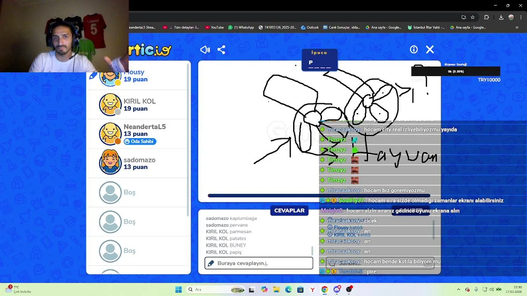Open File Explorer on taskbar
Screen dimensions: 527x296
[x=276, y=289]
